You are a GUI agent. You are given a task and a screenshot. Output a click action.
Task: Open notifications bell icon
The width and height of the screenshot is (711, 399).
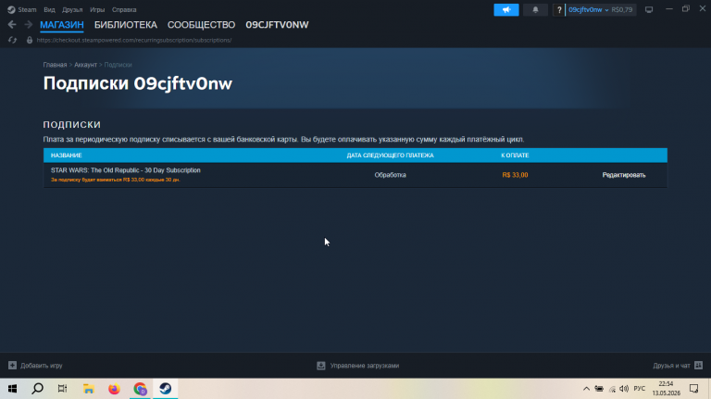(x=535, y=9)
